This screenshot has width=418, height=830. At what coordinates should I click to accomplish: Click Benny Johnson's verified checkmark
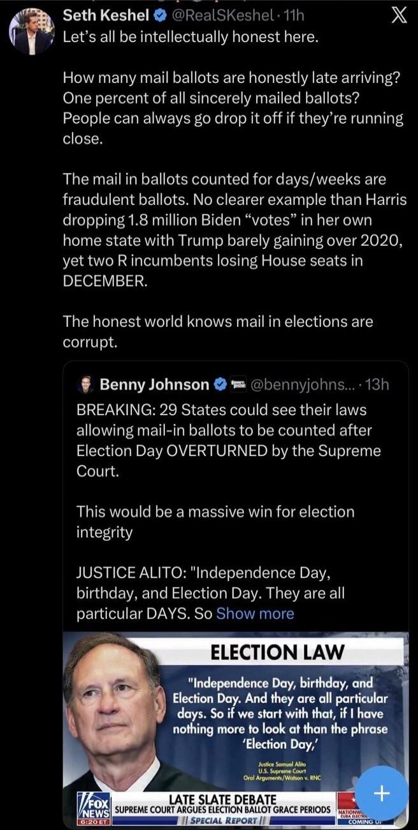point(220,384)
